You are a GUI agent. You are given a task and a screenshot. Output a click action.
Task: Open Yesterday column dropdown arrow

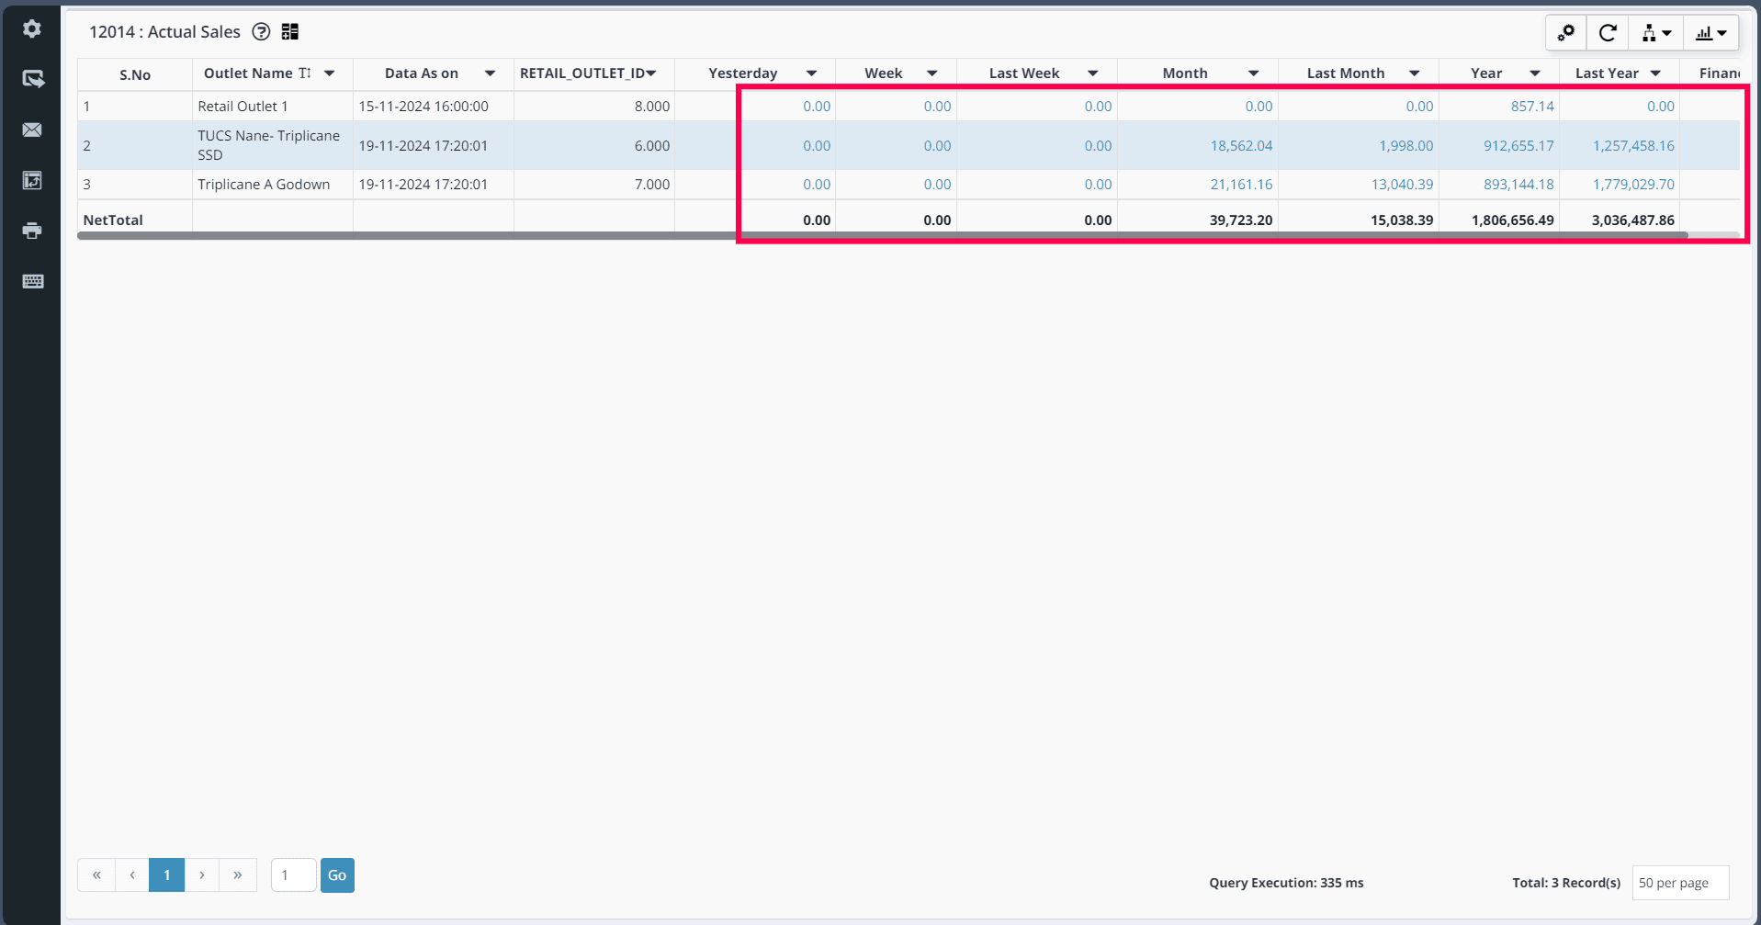tap(811, 73)
